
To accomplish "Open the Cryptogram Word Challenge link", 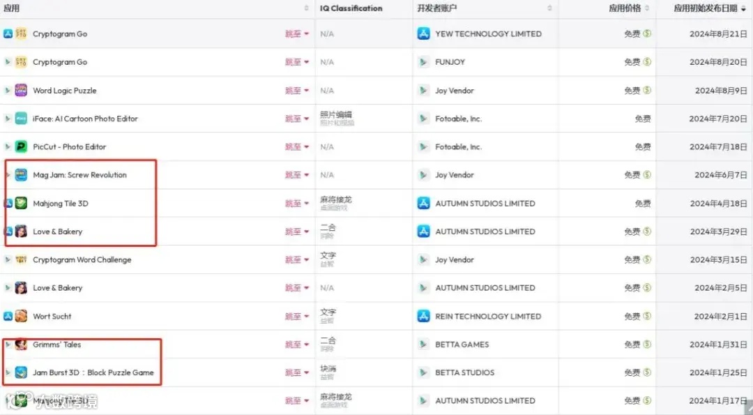I will point(82,259).
